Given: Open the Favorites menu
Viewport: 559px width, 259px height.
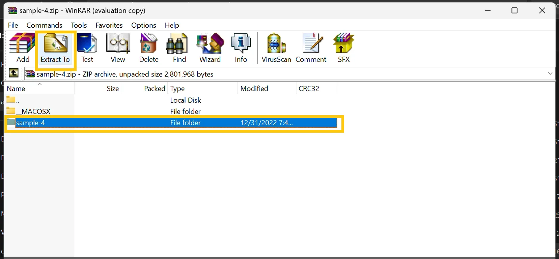Looking at the screenshot, I should coord(109,25).
